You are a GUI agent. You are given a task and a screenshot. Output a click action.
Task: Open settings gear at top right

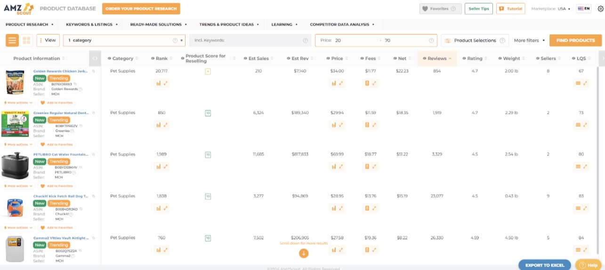600,8
